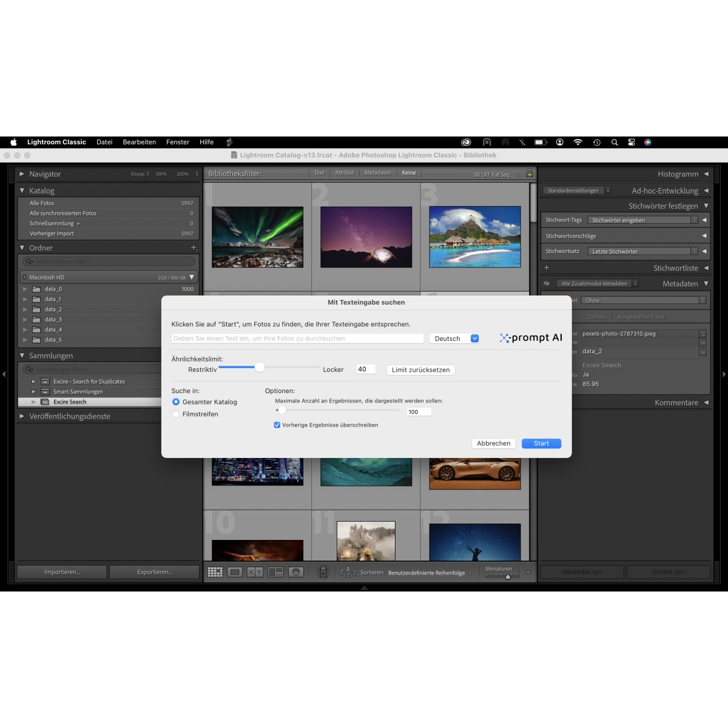Click the data_0 folder icon
The height and width of the screenshot is (728, 728).
tap(36, 289)
